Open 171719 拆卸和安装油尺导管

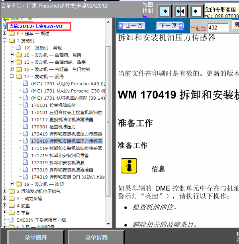60,155
